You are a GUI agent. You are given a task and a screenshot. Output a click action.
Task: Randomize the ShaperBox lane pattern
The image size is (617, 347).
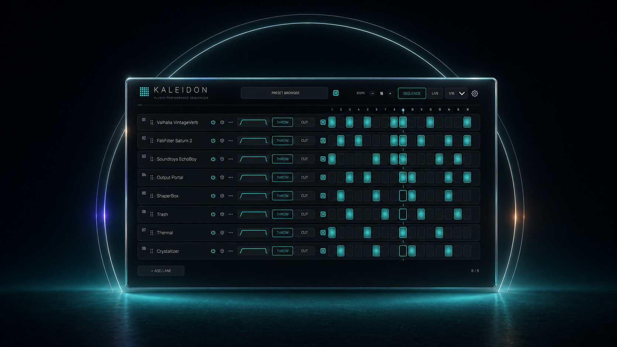323,196
